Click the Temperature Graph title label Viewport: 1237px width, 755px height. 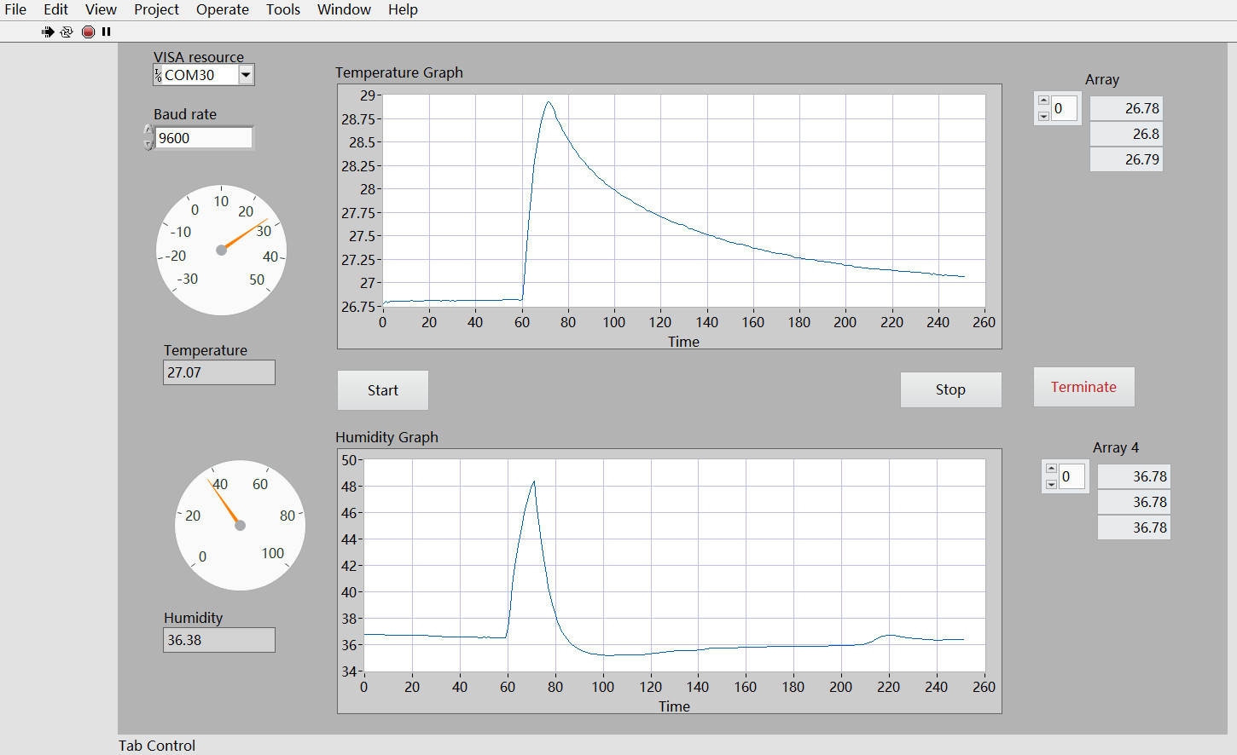click(x=399, y=72)
